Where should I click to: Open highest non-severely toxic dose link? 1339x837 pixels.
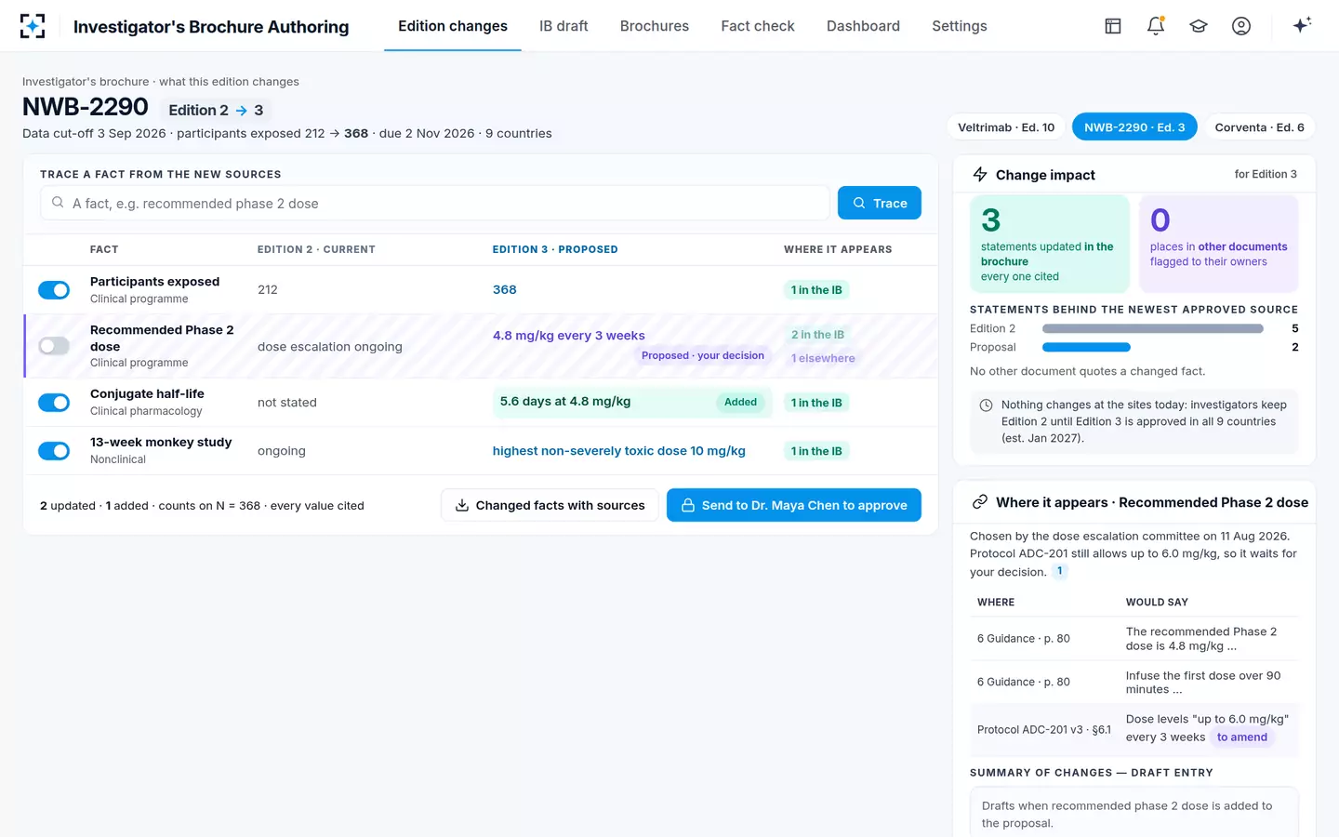[x=619, y=451]
